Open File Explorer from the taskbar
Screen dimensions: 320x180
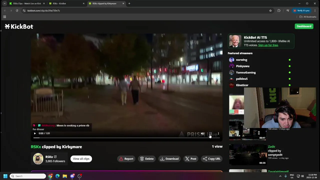point(65,176)
